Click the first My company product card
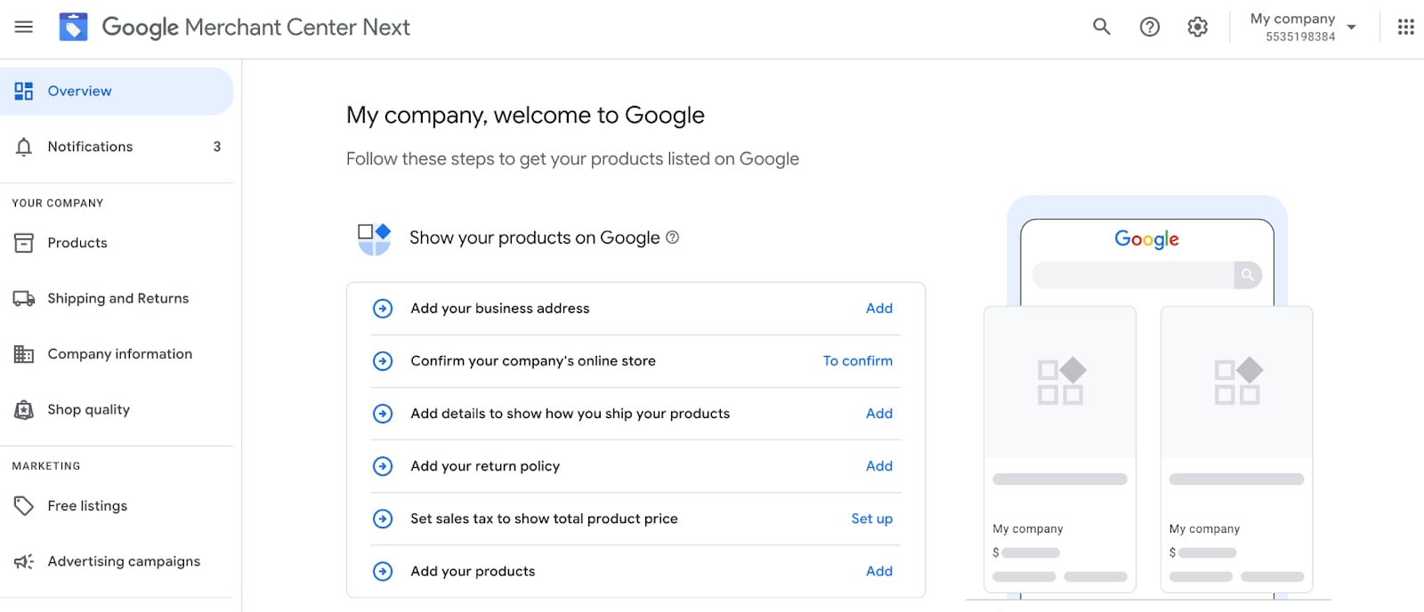Viewport: 1424px width, 612px height. pos(1059,449)
